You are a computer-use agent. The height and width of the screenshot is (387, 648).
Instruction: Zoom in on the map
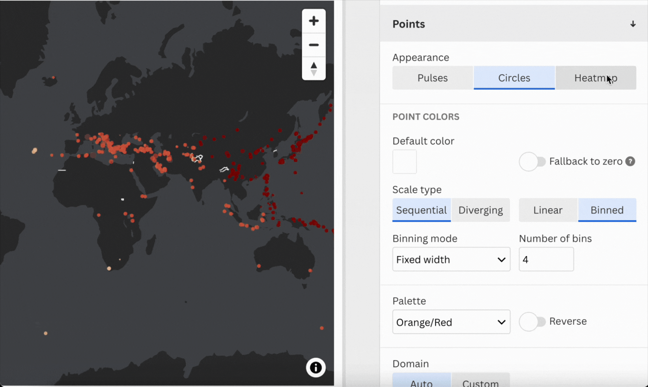(x=314, y=21)
